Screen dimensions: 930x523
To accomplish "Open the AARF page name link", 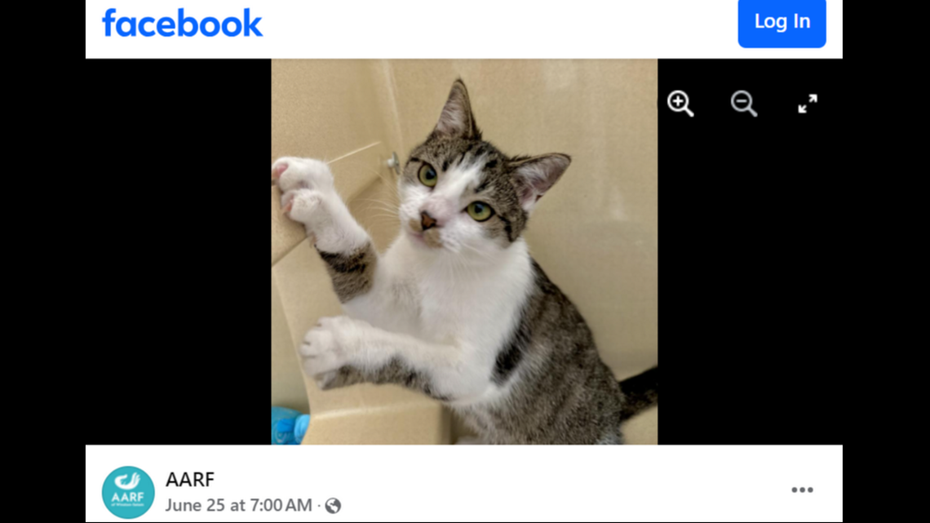I will tap(190, 479).
